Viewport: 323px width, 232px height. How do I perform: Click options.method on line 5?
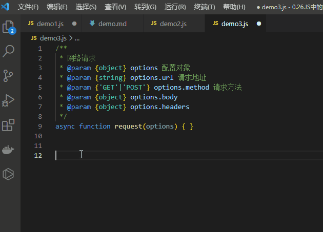pos(181,87)
